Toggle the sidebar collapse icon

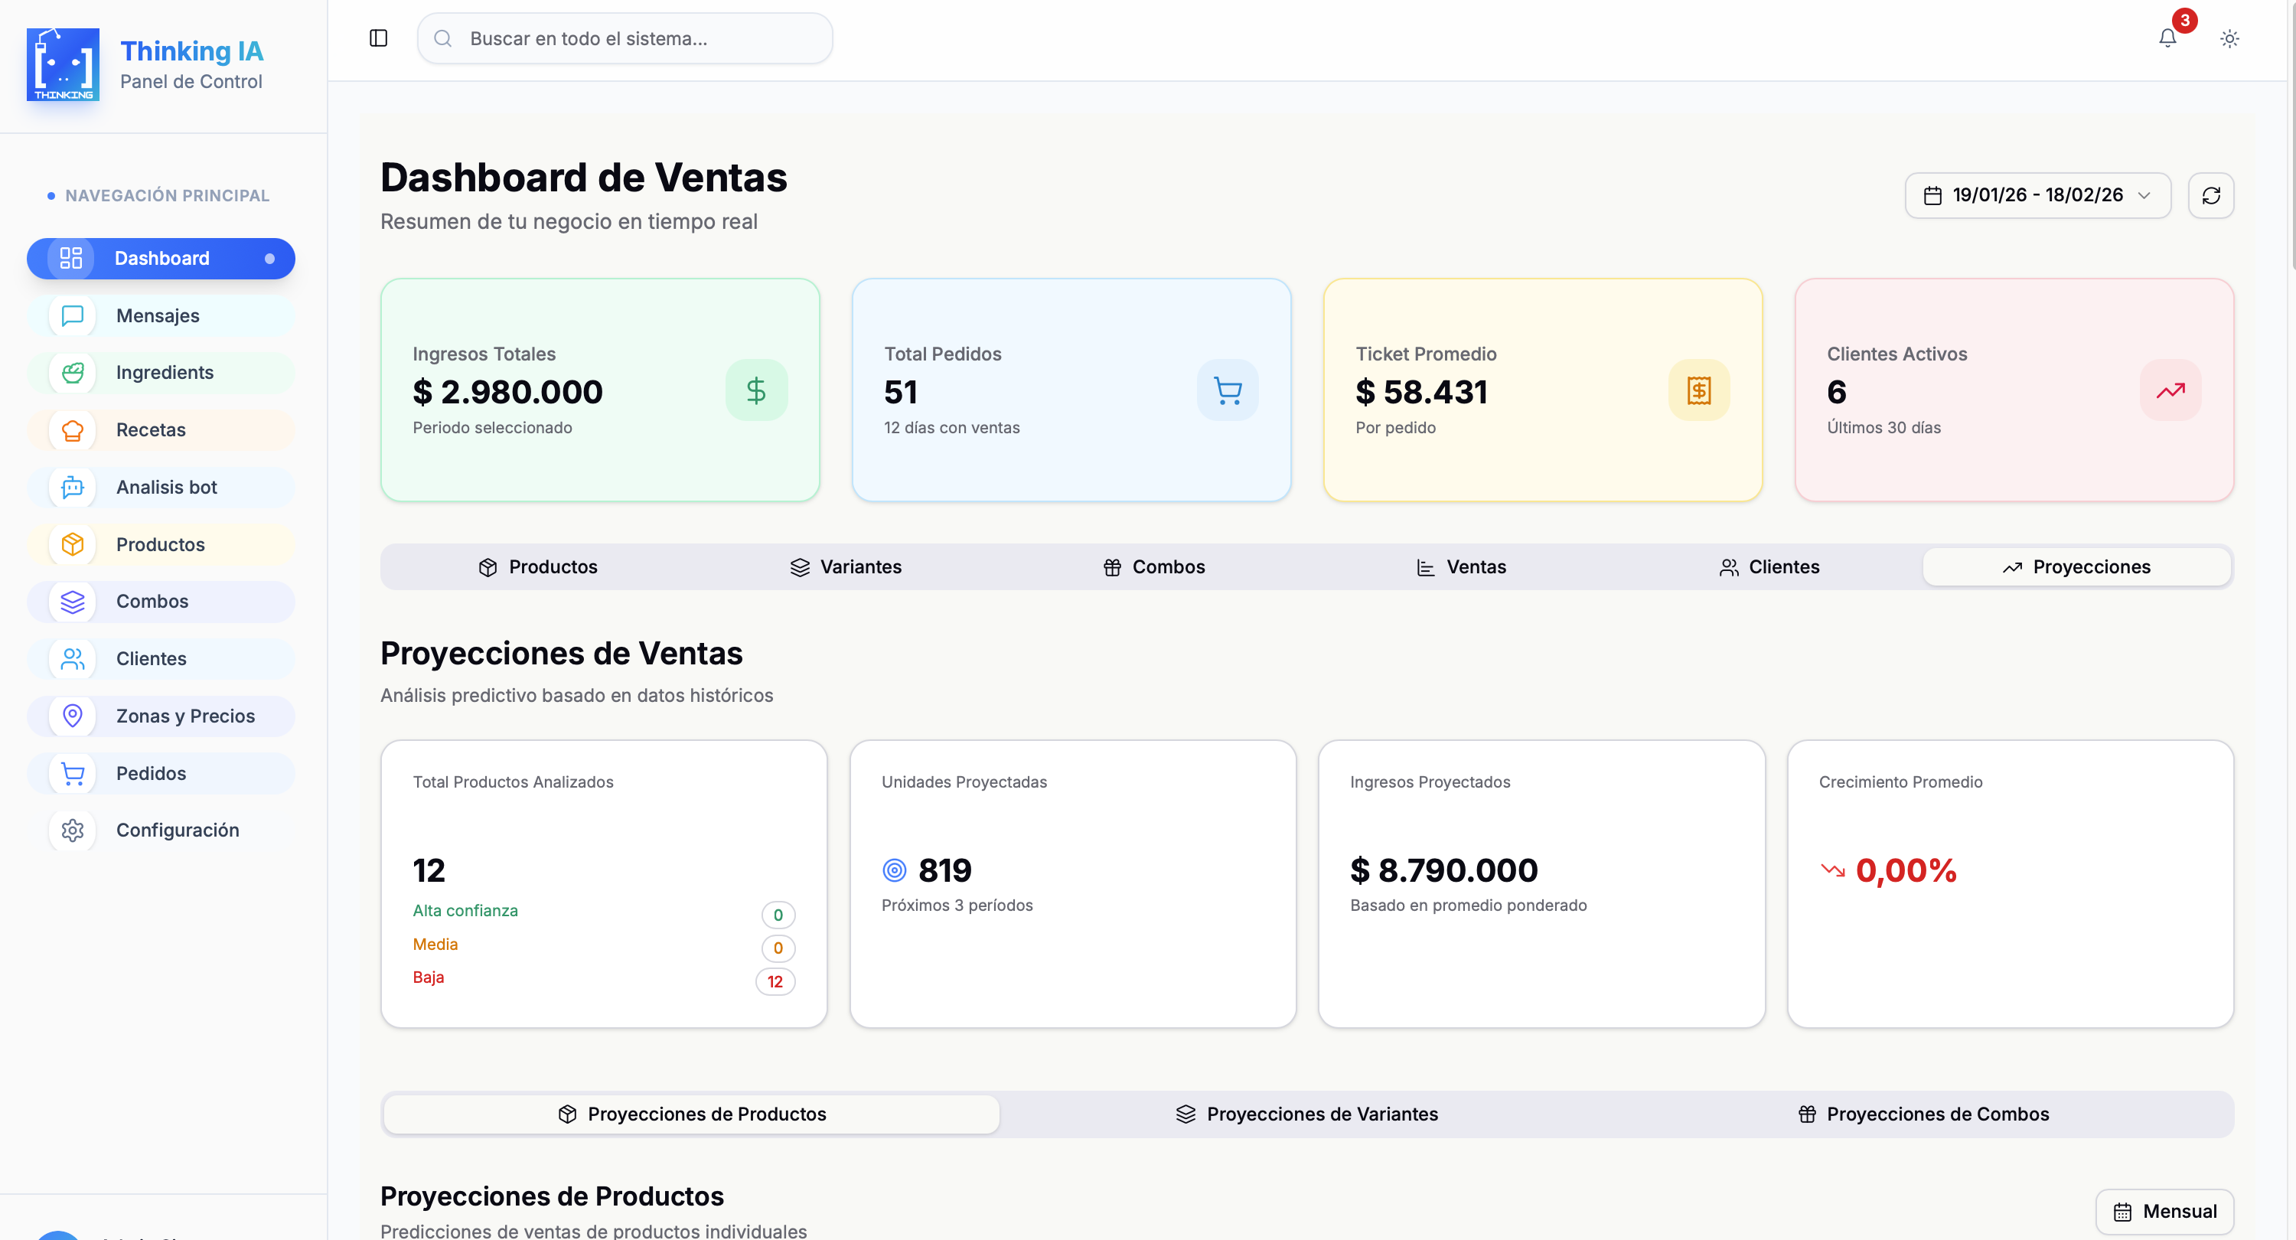(x=378, y=38)
